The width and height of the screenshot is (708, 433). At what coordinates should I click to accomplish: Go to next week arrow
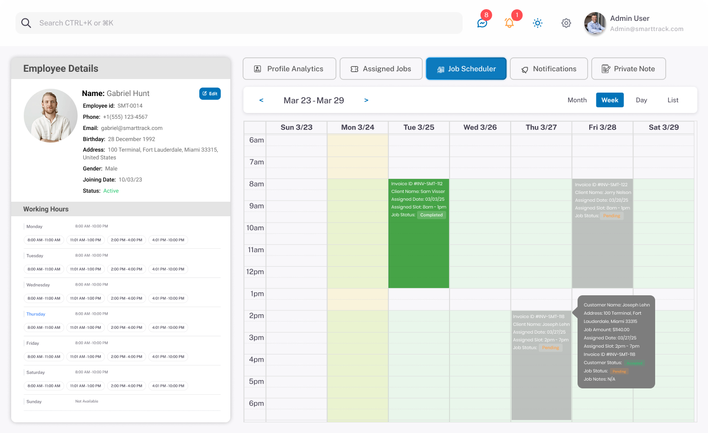[x=366, y=100]
